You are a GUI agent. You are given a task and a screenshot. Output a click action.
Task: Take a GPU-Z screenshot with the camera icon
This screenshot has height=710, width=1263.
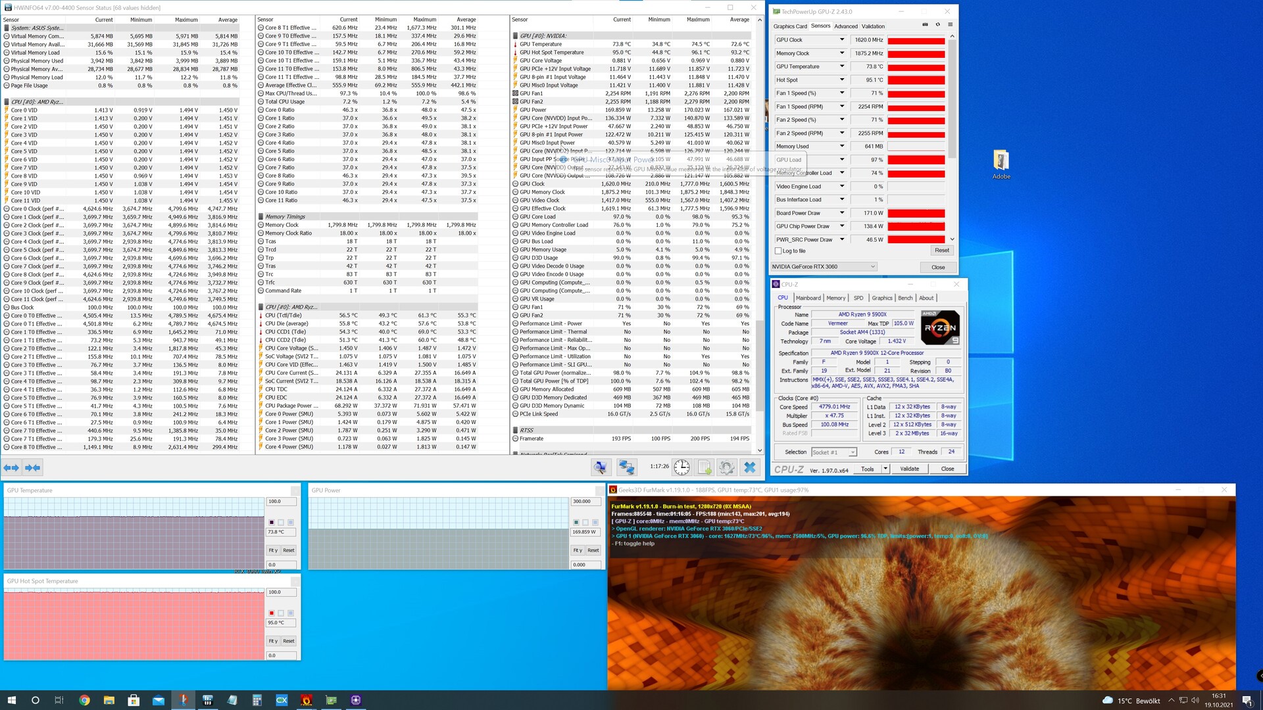[x=925, y=25]
